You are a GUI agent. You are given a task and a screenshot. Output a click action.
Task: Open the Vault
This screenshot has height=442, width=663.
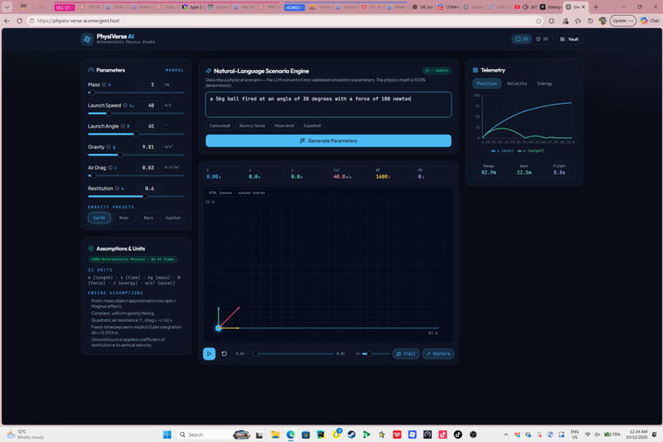569,39
